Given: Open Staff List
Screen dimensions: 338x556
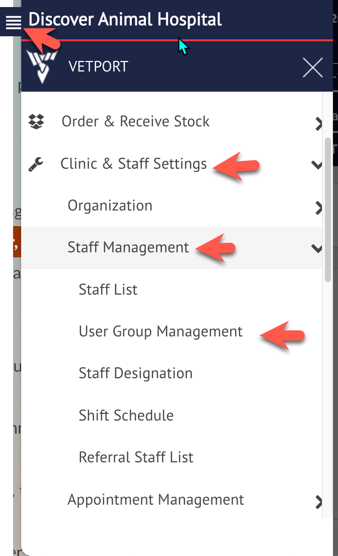Looking at the screenshot, I should (108, 290).
